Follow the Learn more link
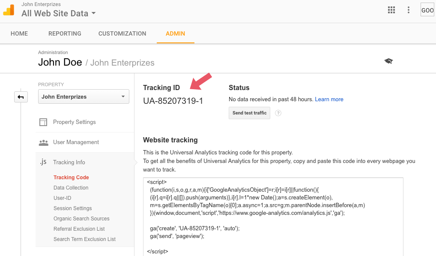 (329, 99)
